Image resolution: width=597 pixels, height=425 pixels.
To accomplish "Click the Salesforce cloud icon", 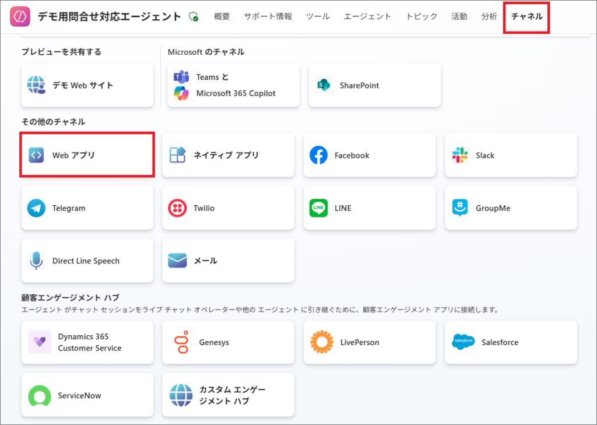I will click(x=463, y=342).
